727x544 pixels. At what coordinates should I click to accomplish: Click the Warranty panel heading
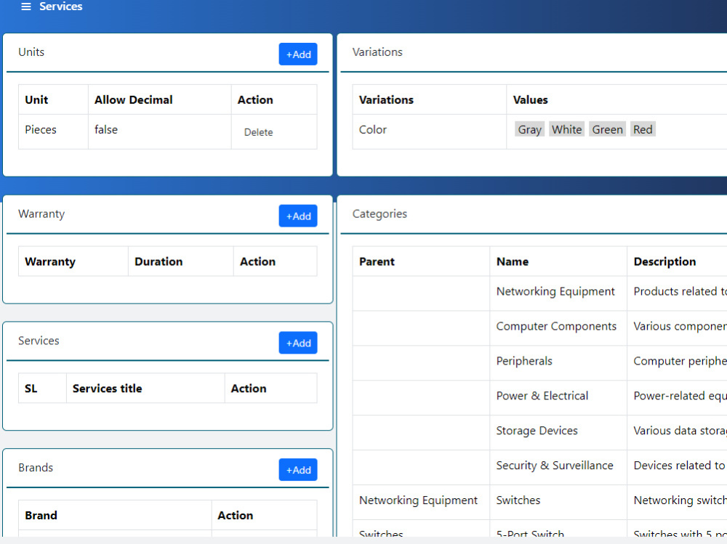tap(41, 214)
